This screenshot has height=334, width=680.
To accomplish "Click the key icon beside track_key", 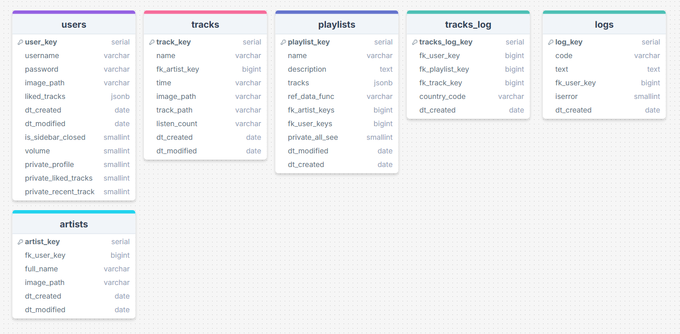I will (x=151, y=42).
